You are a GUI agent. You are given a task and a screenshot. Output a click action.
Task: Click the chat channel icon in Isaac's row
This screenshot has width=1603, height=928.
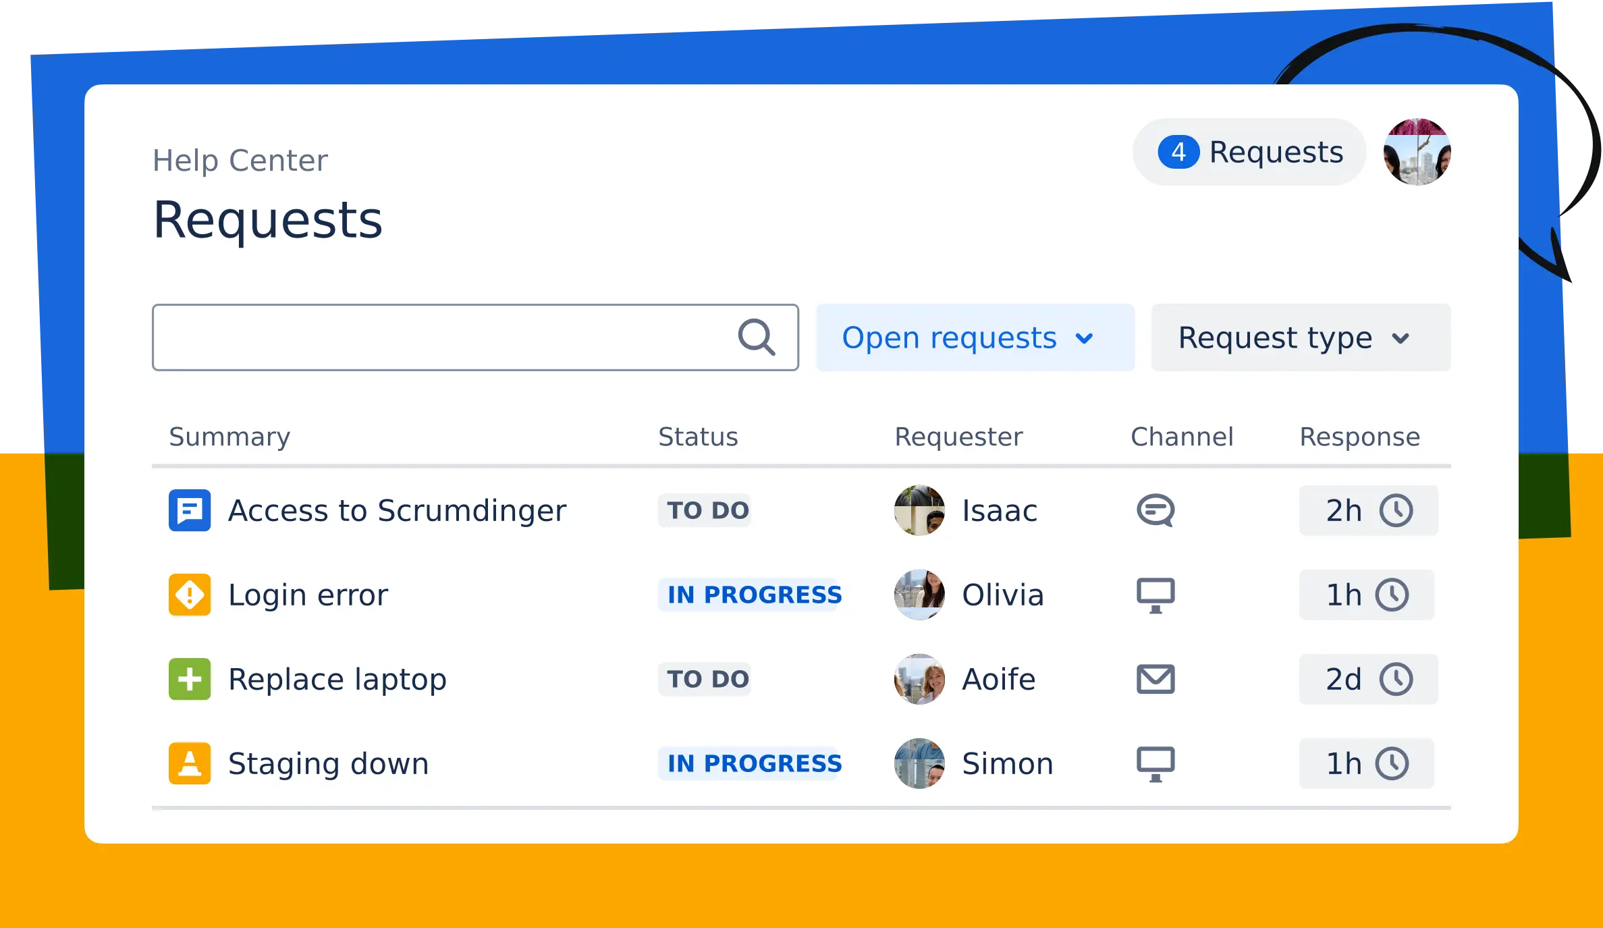[1156, 510]
